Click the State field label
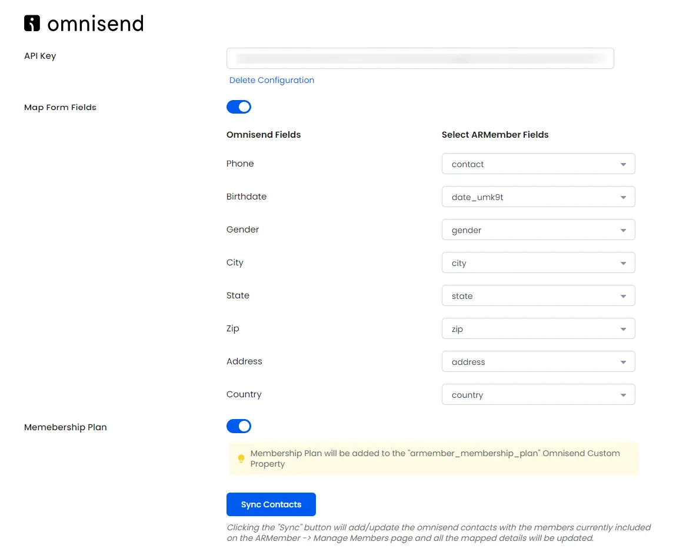The width and height of the screenshot is (696, 555). [238, 295]
